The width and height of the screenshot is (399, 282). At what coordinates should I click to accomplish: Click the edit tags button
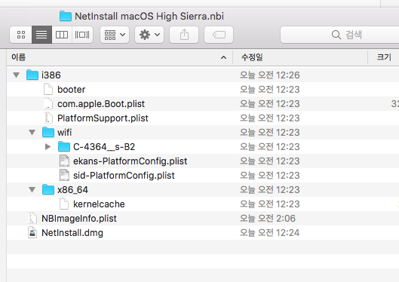click(219, 35)
